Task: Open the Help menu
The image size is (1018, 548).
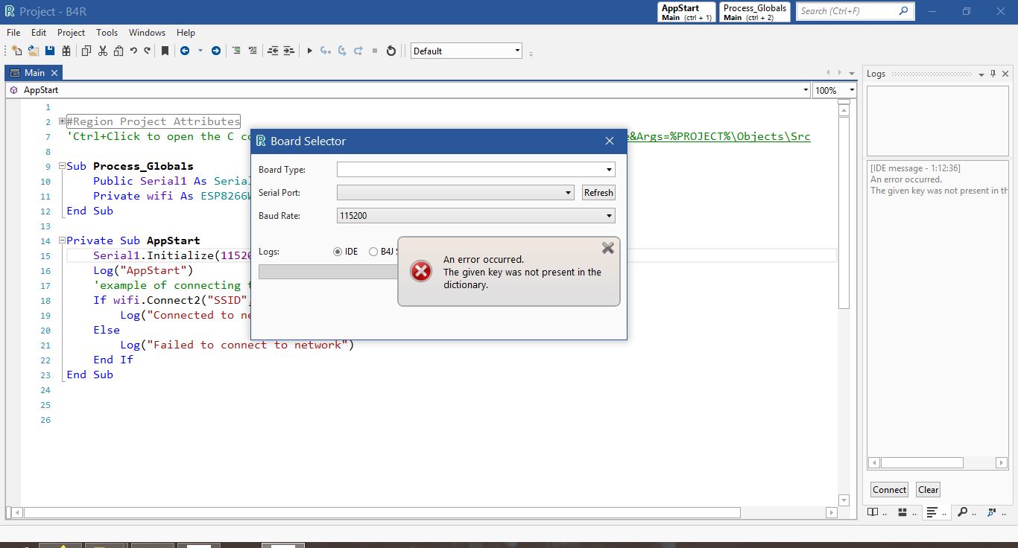Action: pos(186,33)
